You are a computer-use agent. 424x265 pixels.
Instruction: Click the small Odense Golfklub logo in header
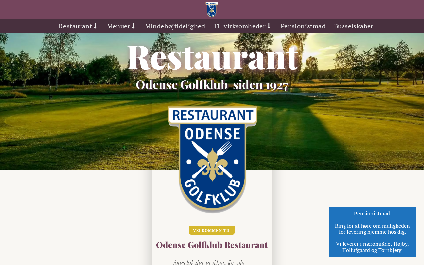[x=212, y=10]
